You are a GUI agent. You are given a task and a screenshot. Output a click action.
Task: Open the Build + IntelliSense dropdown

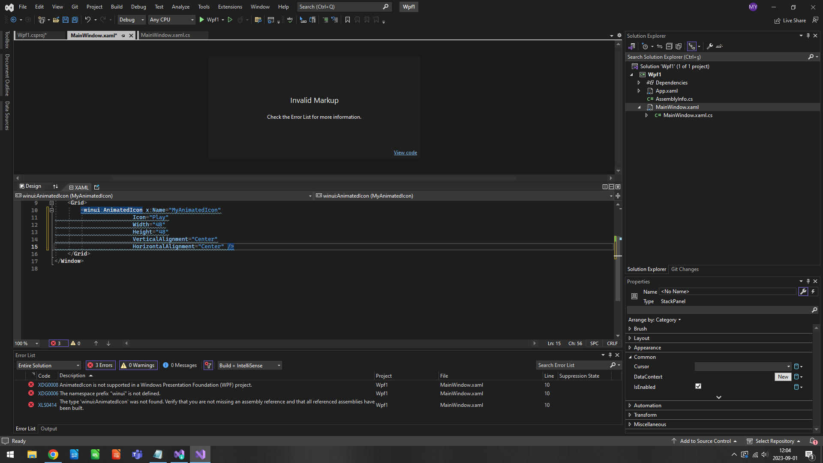[x=250, y=366]
